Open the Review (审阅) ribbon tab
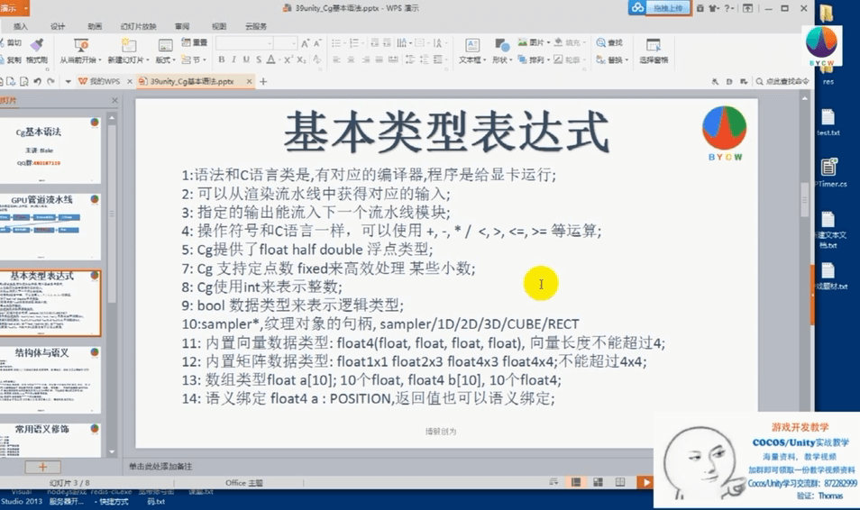This screenshot has height=510, width=860. [x=182, y=26]
